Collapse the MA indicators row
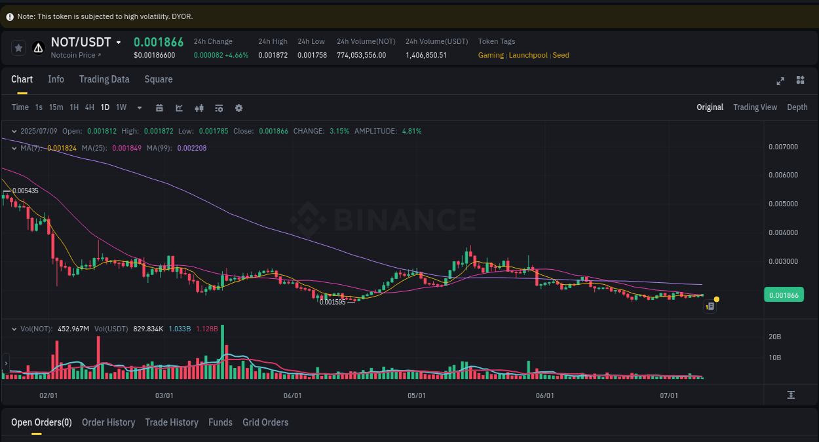Screen dimensions: 819x442 [x=14, y=148]
